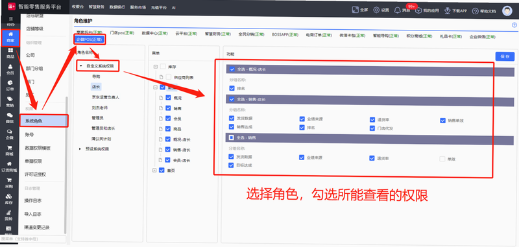Click the sidebar collapse hamburger icon
Screen dimensions: 519x247
click(11, 19)
